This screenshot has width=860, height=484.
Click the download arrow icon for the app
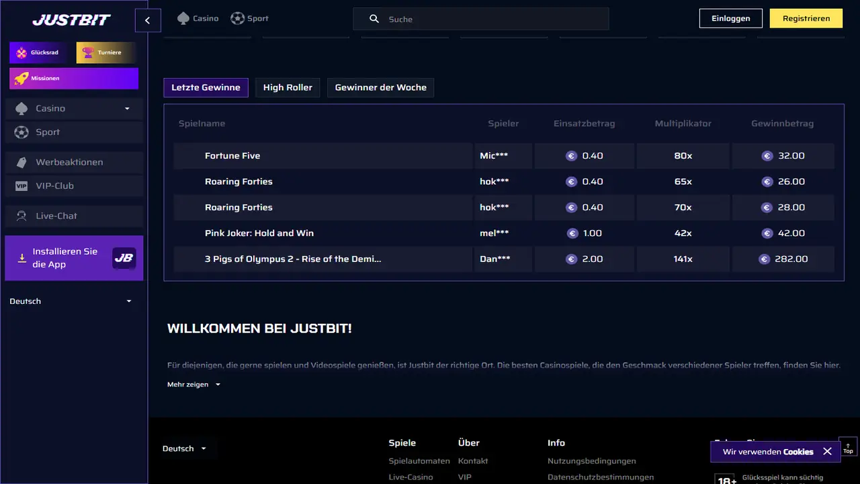coord(21,258)
